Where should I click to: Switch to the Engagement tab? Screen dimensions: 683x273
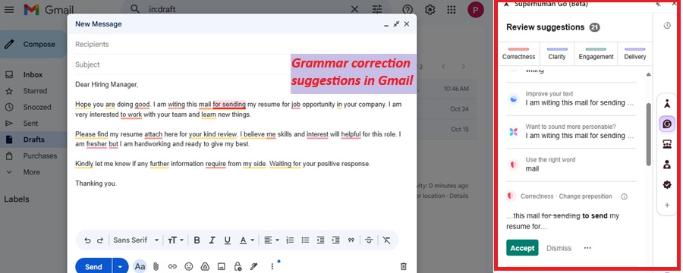pyautogui.click(x=596, y=54)
